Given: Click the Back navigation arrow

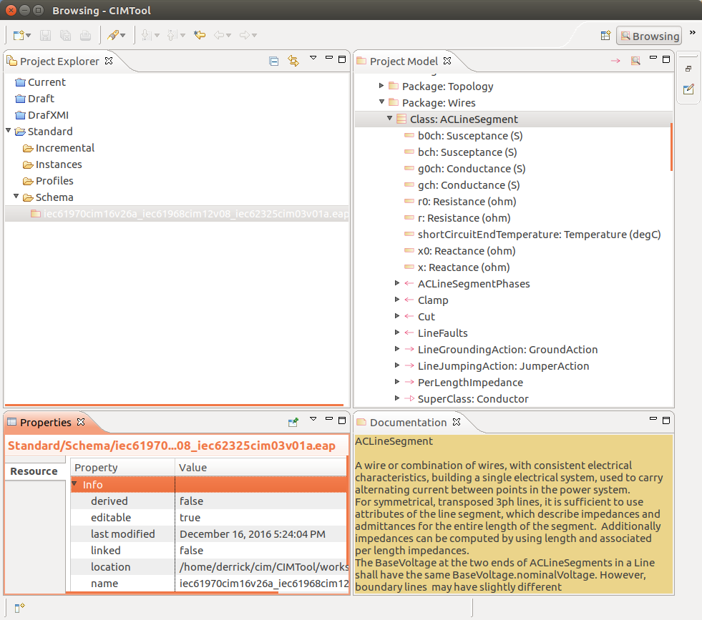Looking at the screenshot, I should pos(219,35).
